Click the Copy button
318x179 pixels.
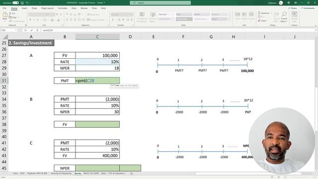click(x=12, y=17)
